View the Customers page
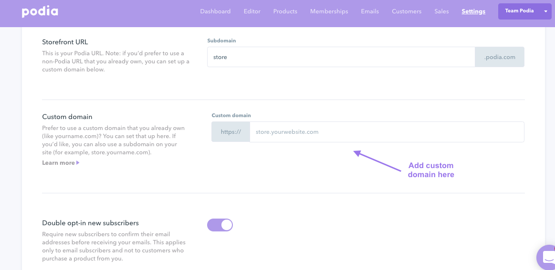This screenshot has width=555, height=270. (x=407, y=11)
